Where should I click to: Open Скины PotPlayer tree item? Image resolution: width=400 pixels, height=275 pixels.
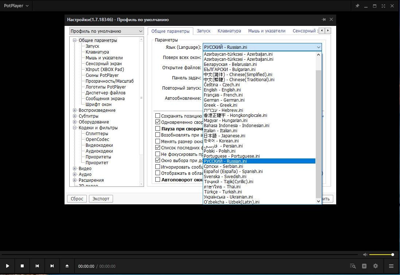click(x=102, y=75)
